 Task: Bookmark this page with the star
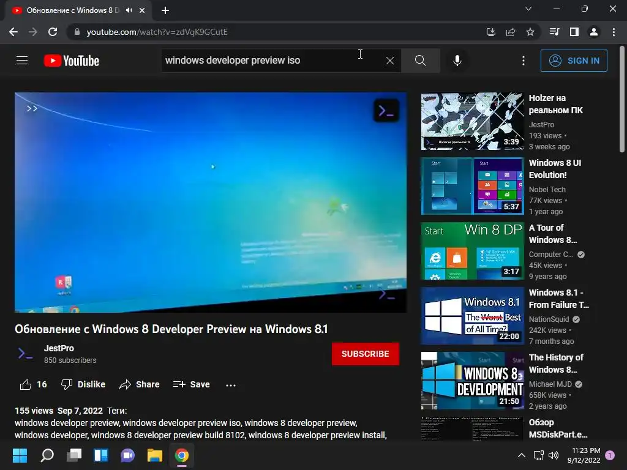tap(530, 32)
